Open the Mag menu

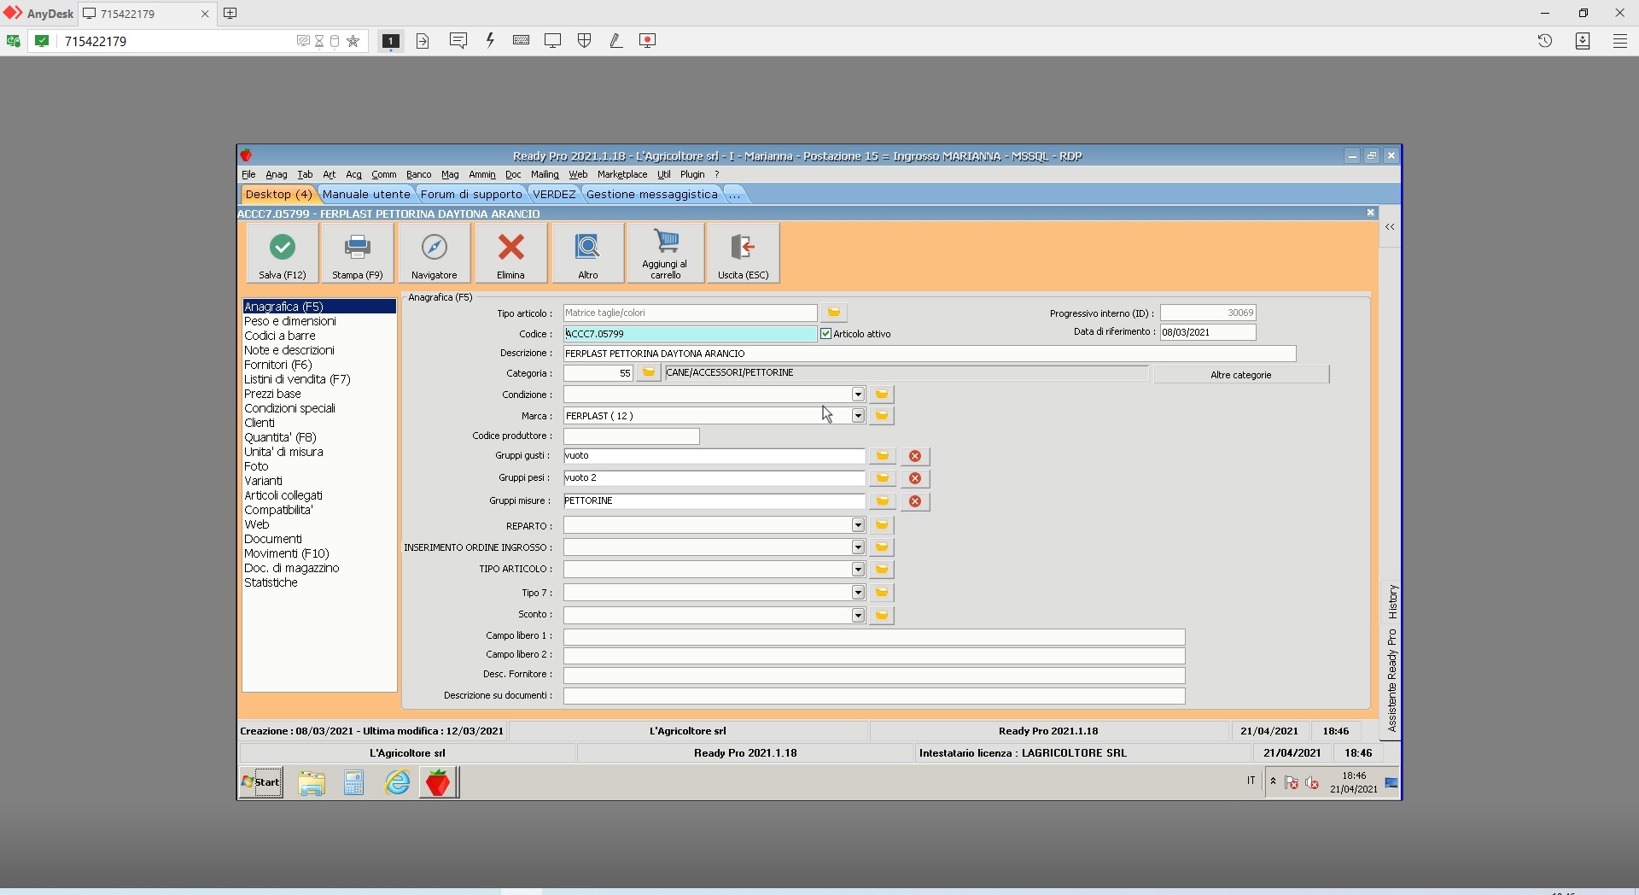450,174
